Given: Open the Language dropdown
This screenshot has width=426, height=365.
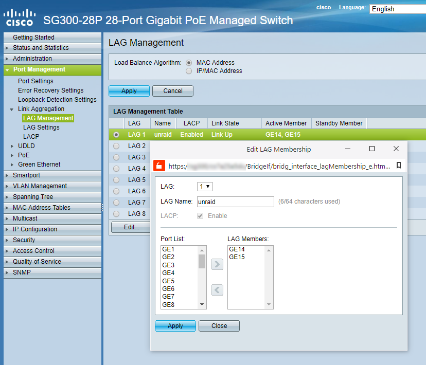Looking at the screenshot, I should coord(398,9).
